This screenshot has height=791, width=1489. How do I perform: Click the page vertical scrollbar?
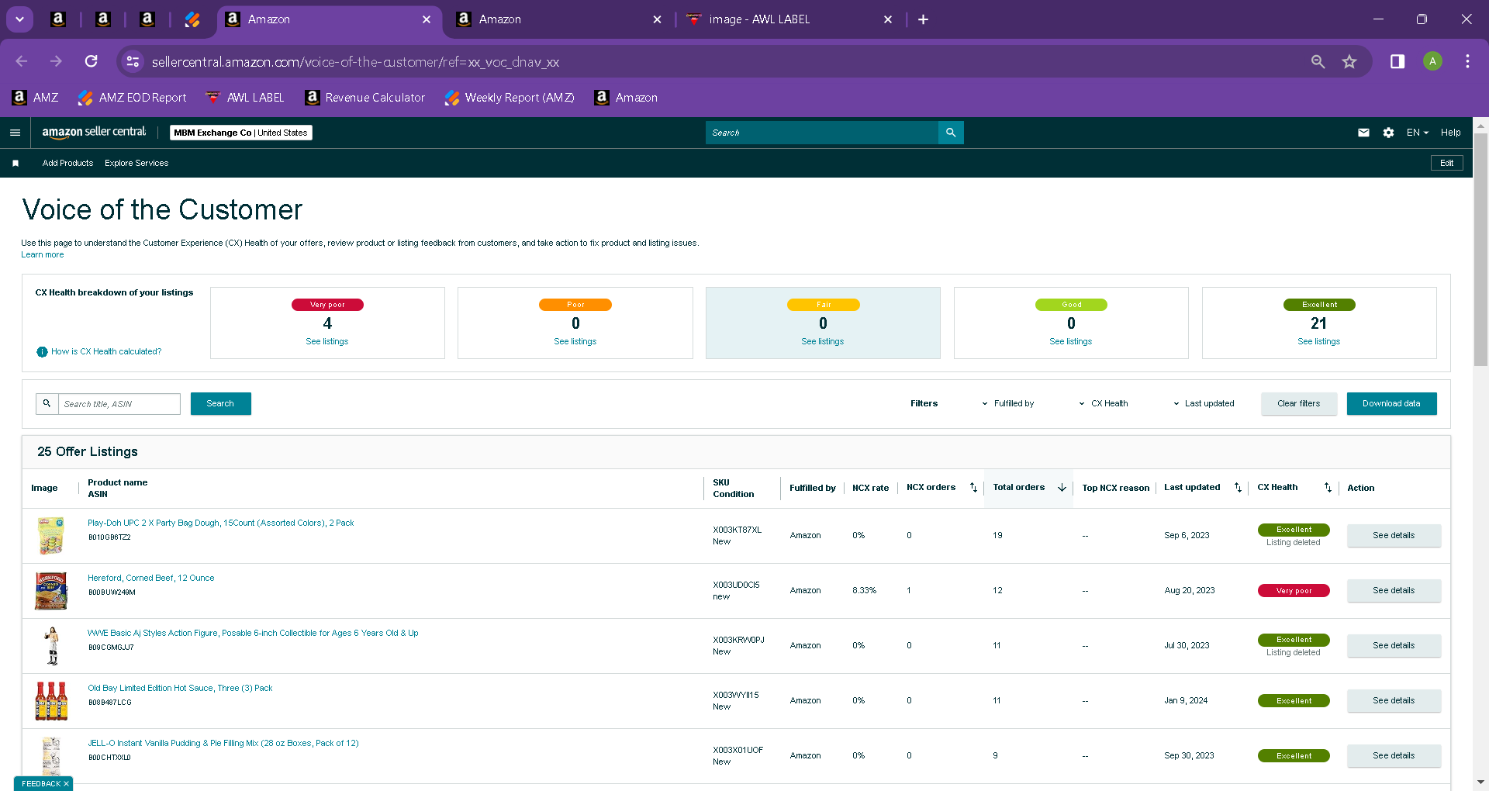(1480, 248)
